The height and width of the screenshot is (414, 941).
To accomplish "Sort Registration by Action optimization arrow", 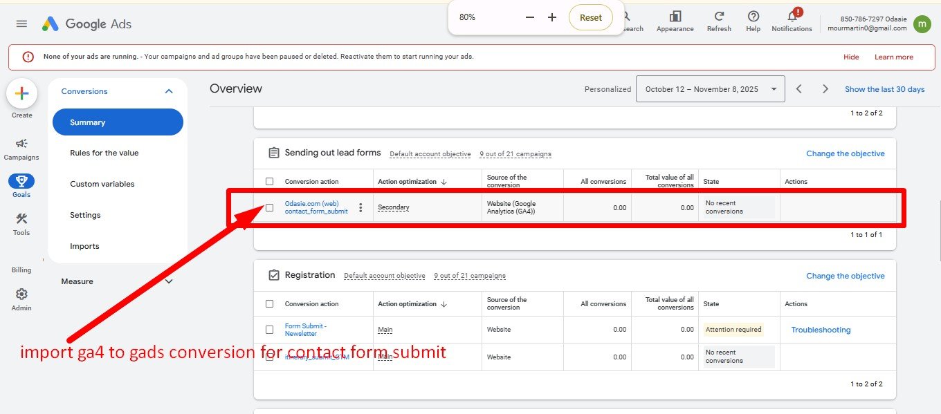I will pos(444,304).
